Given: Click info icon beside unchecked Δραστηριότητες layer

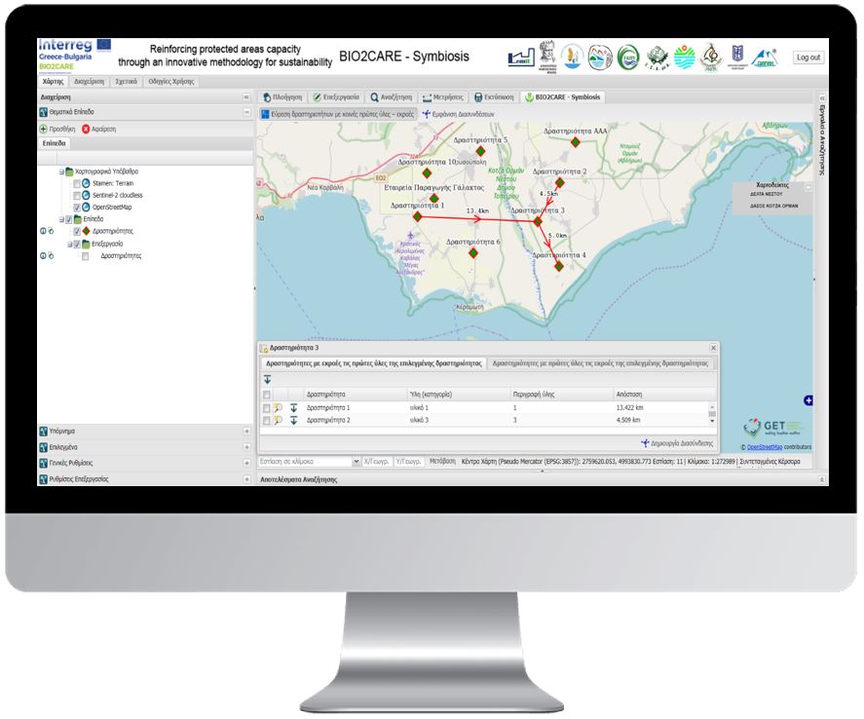Looking at the screenshot, I should pyautogui.click(x=43, y=256).
